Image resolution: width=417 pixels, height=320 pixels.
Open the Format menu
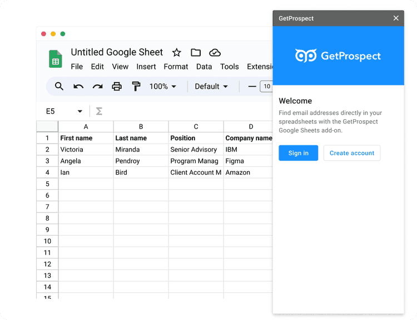[x=176, y=67]
